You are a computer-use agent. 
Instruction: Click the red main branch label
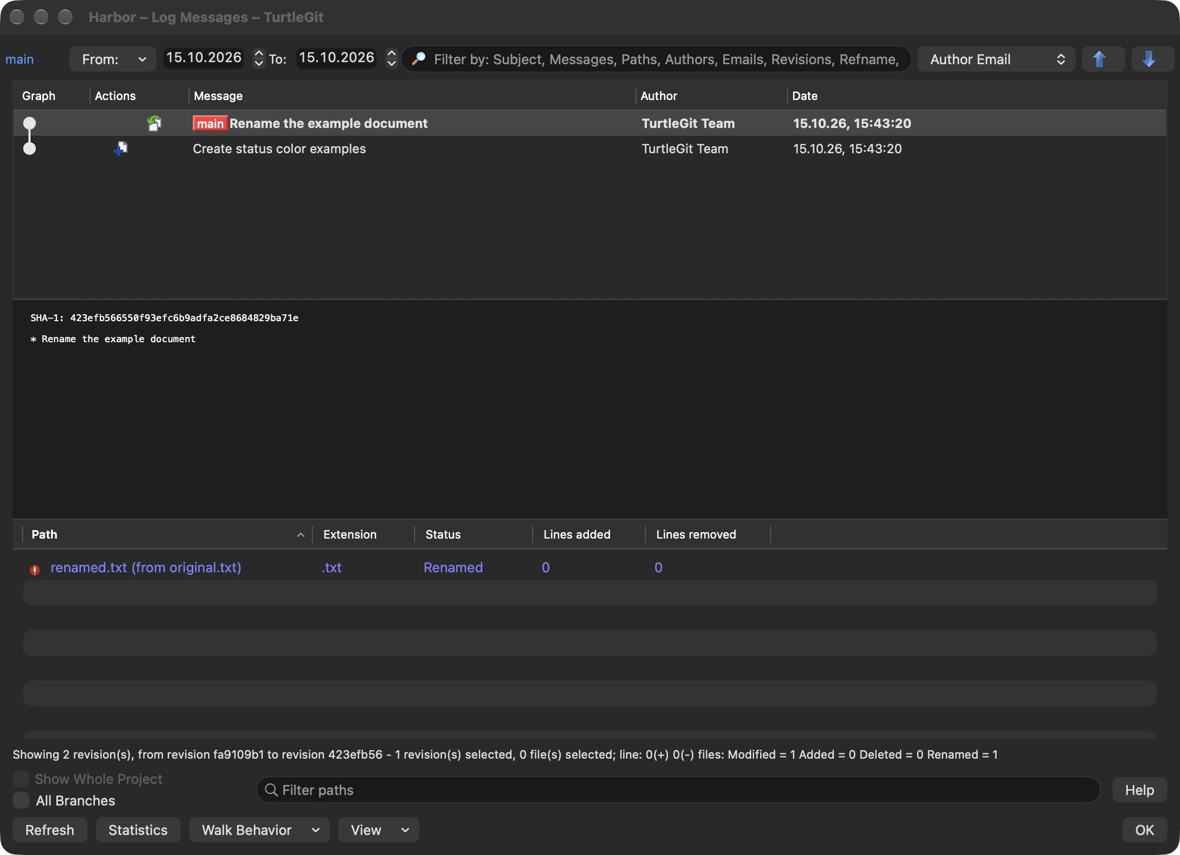[x=210, y=123]
